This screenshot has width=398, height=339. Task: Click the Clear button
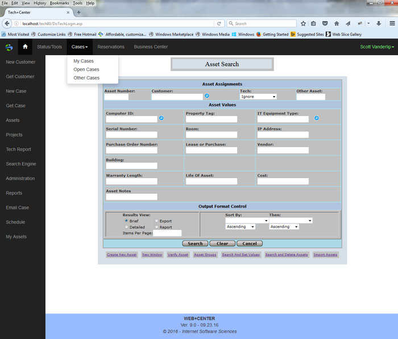pyautogui.click(x=222, y=243)
